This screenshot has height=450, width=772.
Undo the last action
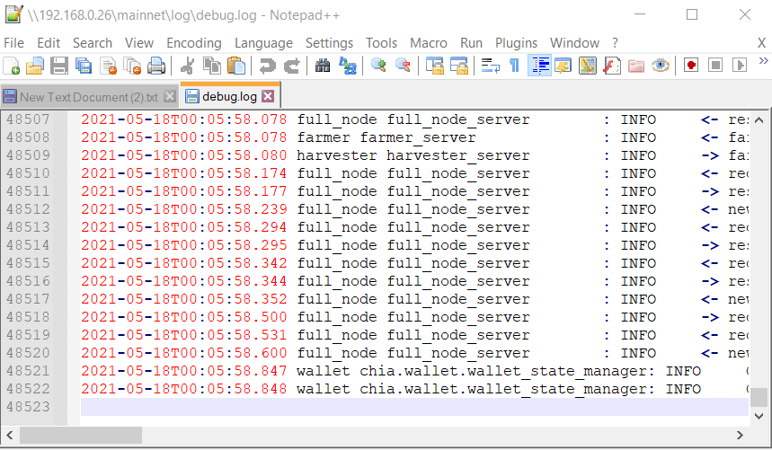tap(267, 65)
